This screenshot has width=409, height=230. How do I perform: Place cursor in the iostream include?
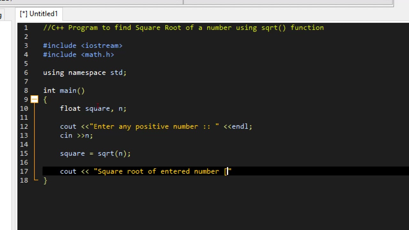click(102, 46)
